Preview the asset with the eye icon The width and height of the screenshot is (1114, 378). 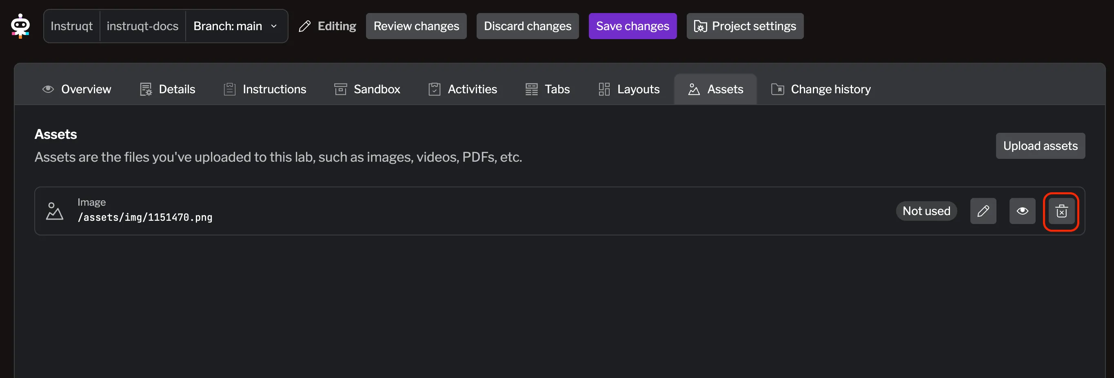pos(1022,211)
